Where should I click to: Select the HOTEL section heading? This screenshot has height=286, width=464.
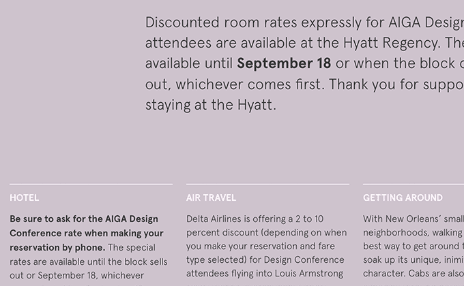(25, 197)
